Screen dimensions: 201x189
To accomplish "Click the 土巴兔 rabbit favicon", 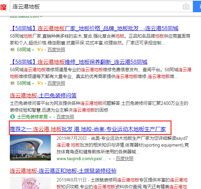I will (13, 117).
